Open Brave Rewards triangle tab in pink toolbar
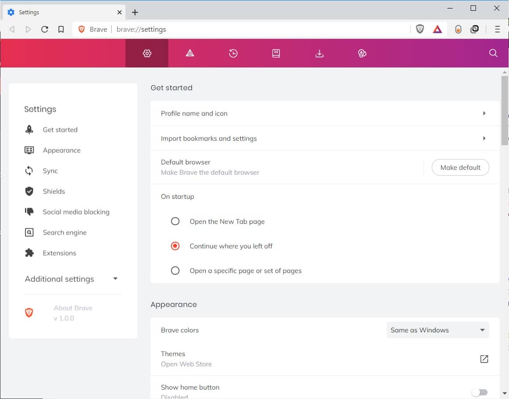Image resolution: width=509 pixels, height=399 pixels. [190, 53]
